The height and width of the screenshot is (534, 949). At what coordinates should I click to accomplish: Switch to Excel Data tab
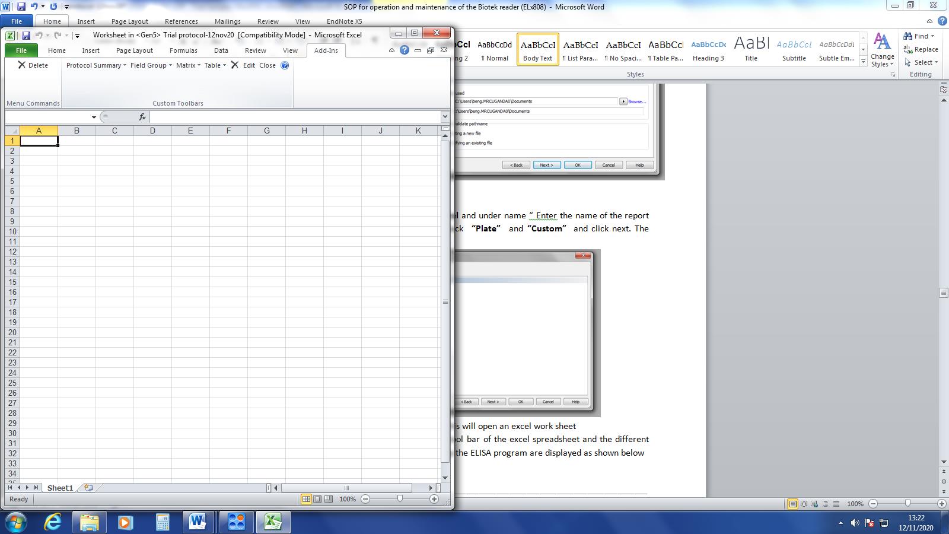(x=221, y=50)
